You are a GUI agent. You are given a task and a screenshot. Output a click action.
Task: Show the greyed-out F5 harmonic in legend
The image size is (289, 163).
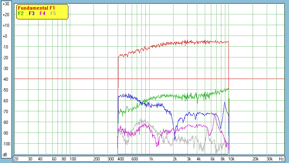click(x=53, y=13)
